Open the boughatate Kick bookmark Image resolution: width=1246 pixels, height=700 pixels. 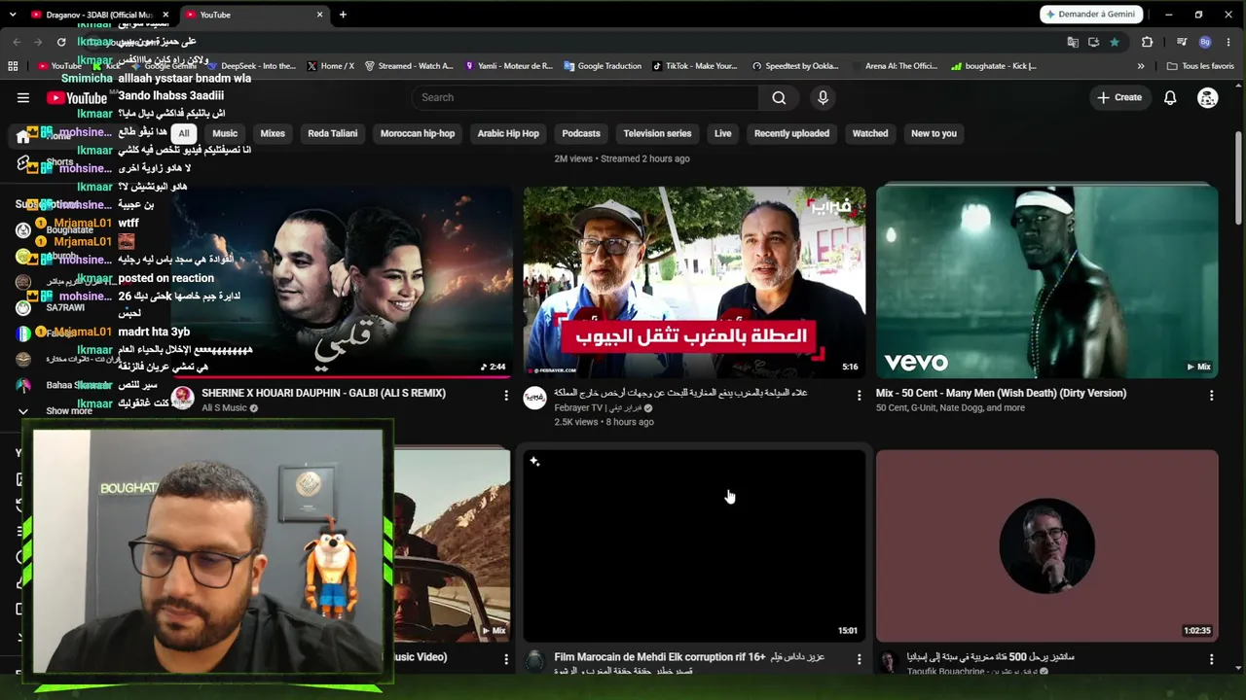[x=993, y=66]
